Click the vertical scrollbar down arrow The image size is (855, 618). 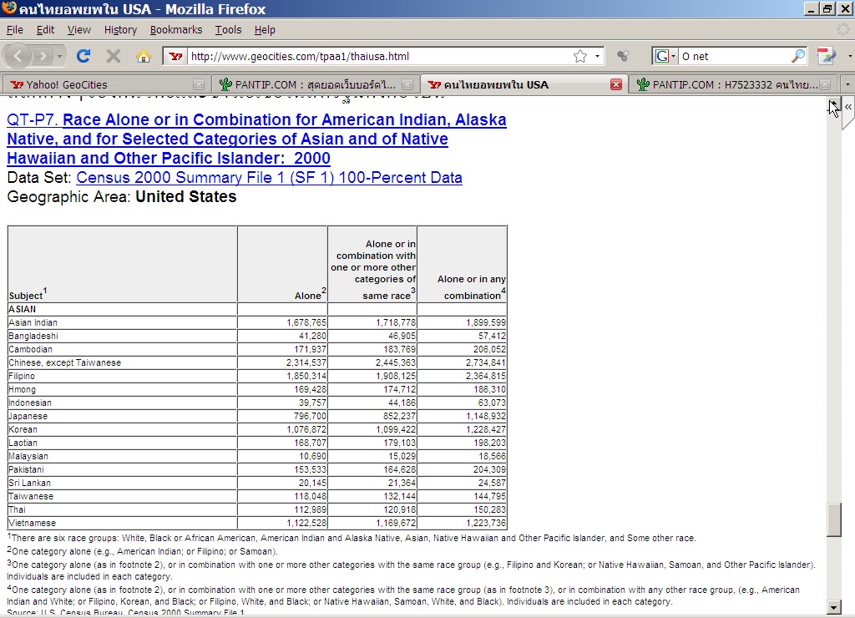coord(834,606)
